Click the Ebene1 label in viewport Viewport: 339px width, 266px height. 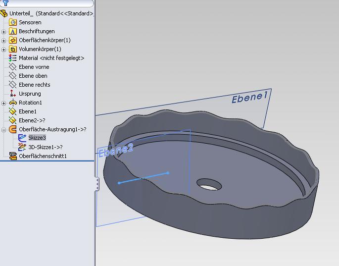click(250, 97)
